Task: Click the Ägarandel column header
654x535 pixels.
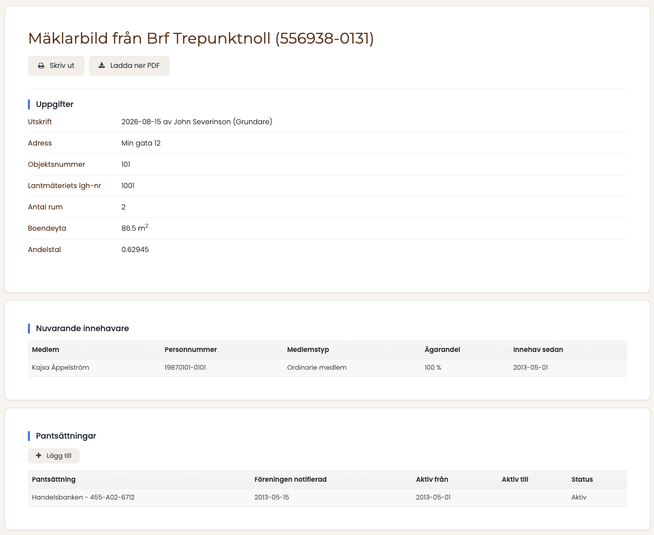Action: (x=442, y=350)
